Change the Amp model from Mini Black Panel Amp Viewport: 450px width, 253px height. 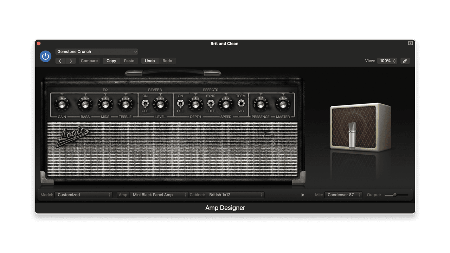(159, 194)
